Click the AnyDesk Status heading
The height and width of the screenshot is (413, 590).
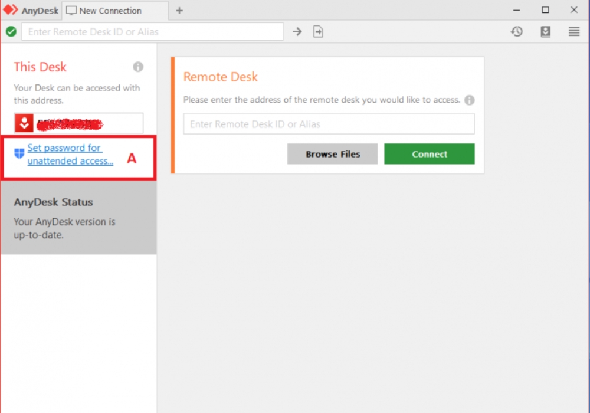[54, 202]
